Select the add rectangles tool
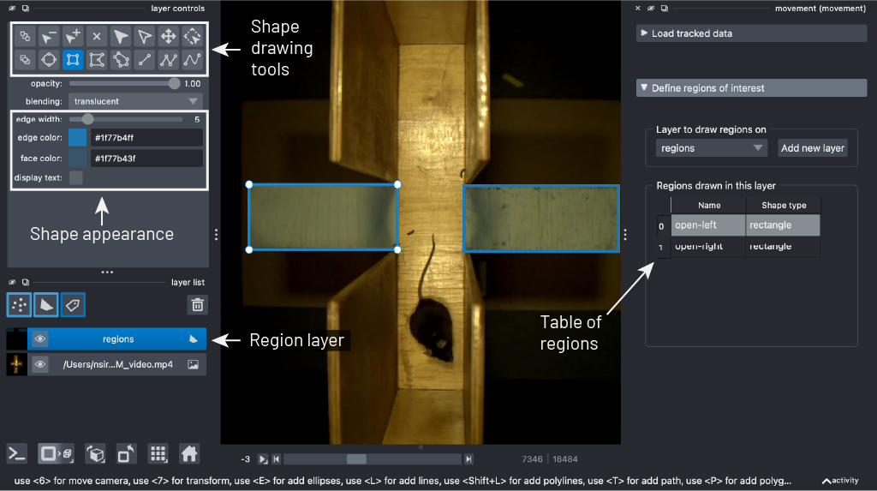877x491 pixels. (73, 60)
